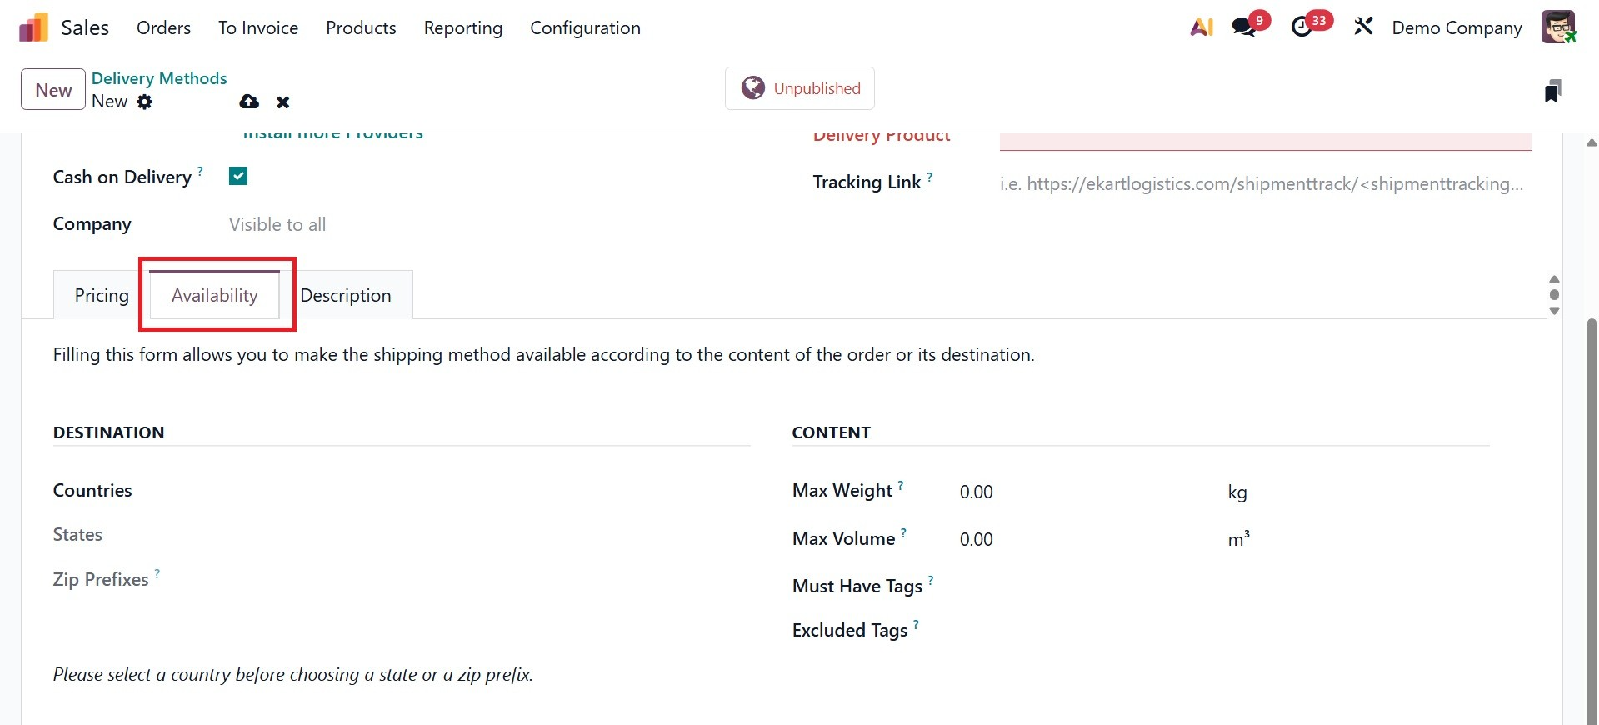Switch to the Pricing tab
This screenshot has height=725, width=1599.
coord(102,295)
